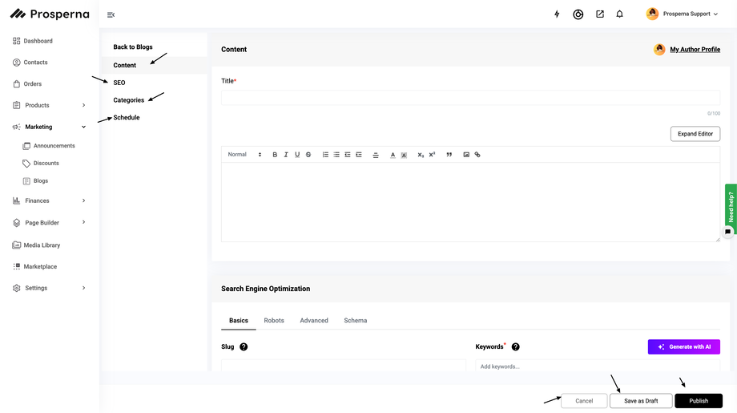Switch to SEO Schema tab
Viewport: 737px width, 413px height.
356,321
